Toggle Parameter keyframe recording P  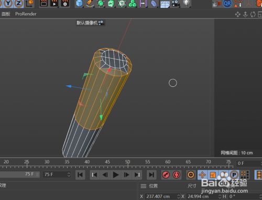point(234,175)
